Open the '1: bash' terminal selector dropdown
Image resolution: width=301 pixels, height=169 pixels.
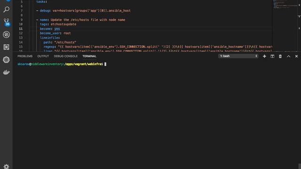[238, 56]
